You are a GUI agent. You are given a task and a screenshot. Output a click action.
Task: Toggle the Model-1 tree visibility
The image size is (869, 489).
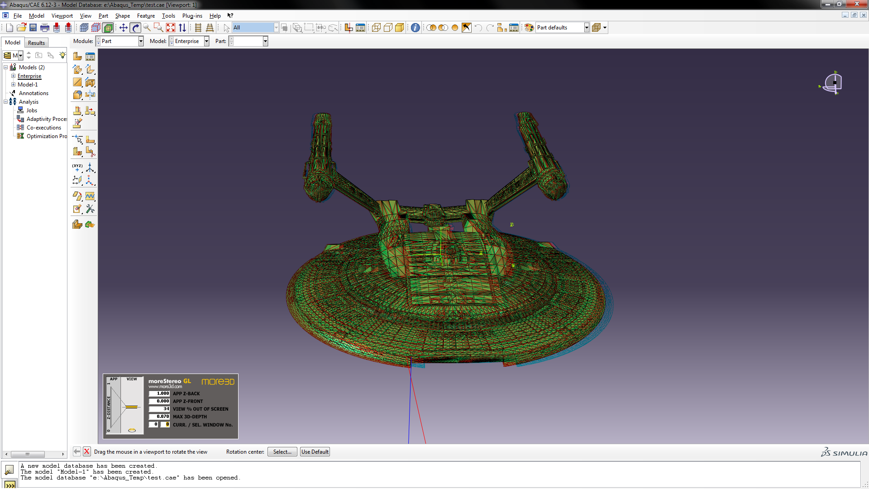[x=13, y=84]
